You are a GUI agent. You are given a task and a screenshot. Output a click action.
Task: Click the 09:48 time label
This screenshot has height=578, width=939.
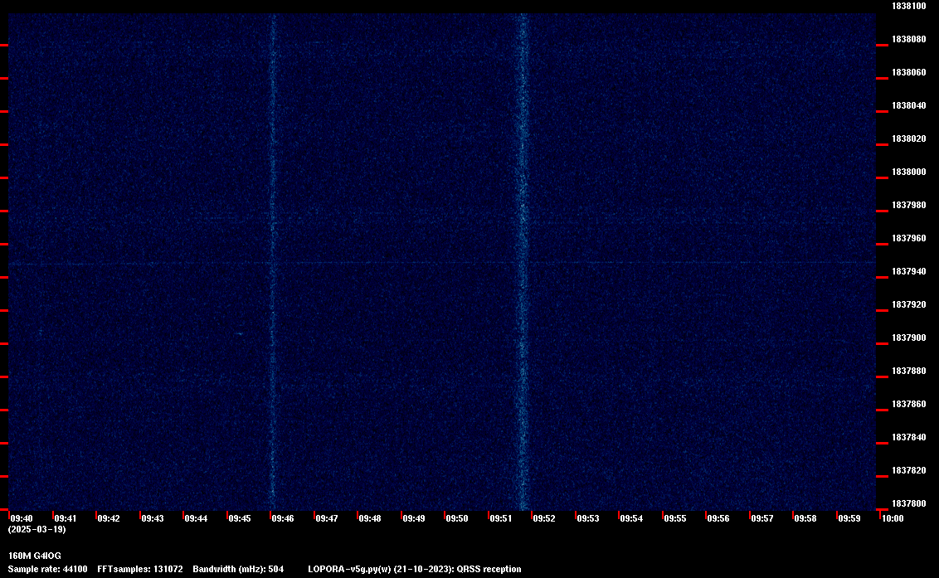pos(369,518)
